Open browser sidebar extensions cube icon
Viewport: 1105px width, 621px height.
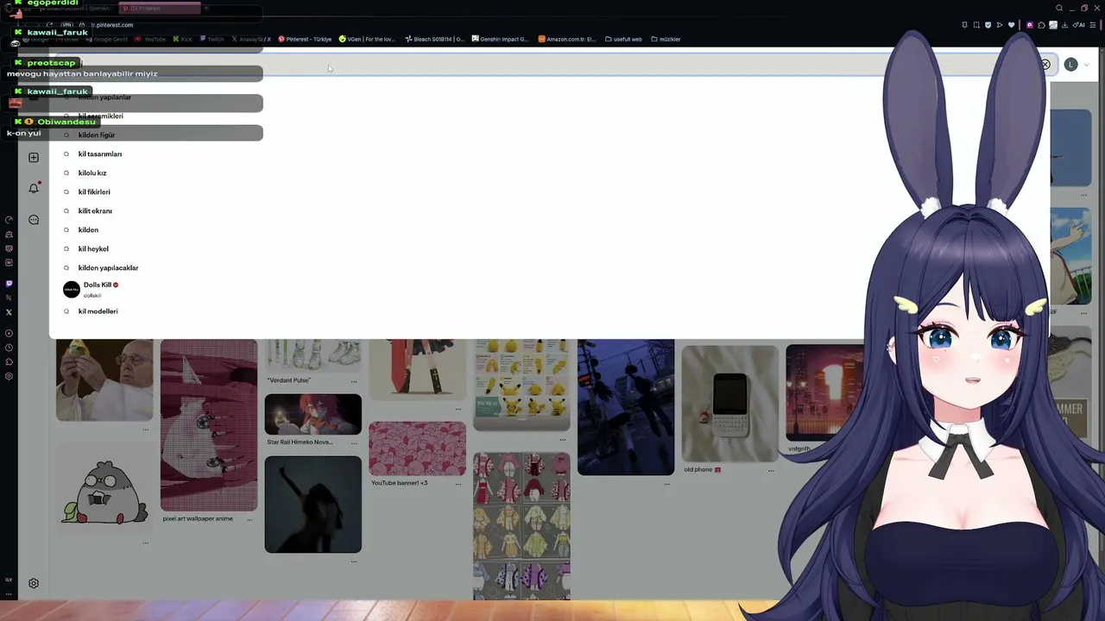9,362
